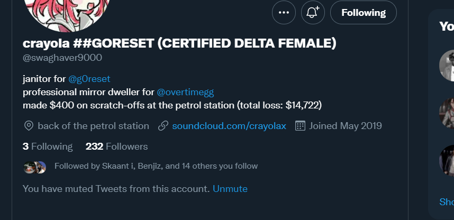Screen dimensions: 454x220
Task: Click the Following button to unfollow
Action: tap(364, 13)
